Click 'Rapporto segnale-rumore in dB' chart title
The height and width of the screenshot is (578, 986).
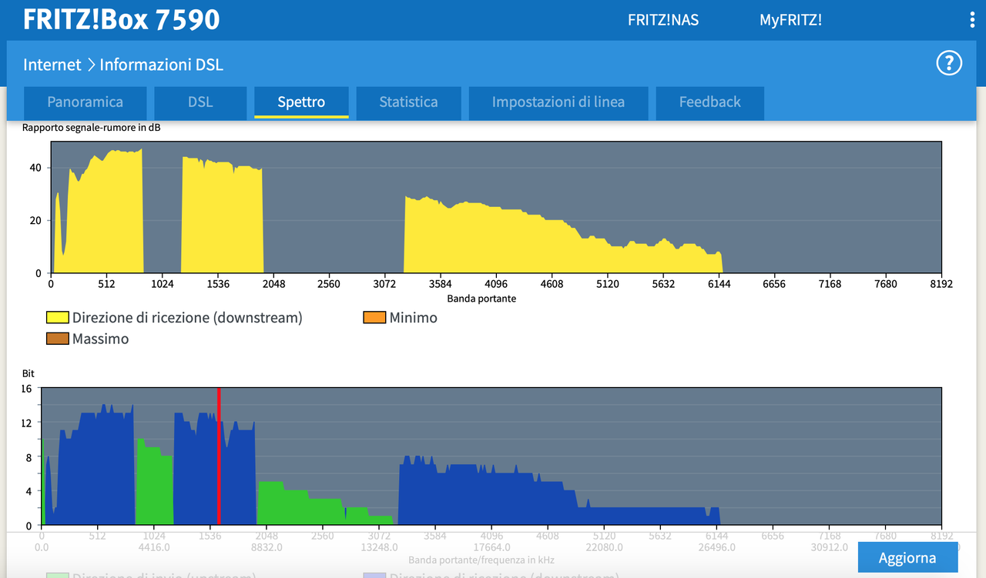[92, 128]
